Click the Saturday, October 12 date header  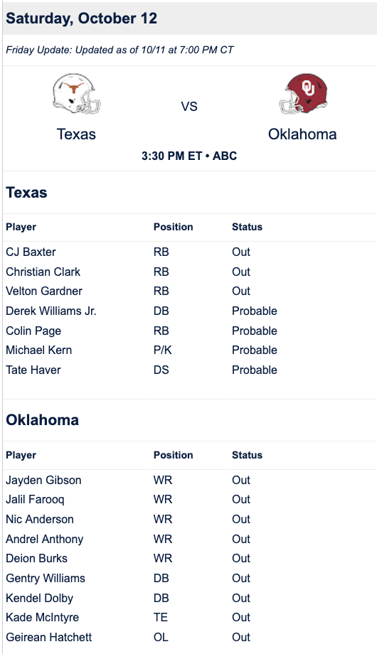[x=81, y=18]
